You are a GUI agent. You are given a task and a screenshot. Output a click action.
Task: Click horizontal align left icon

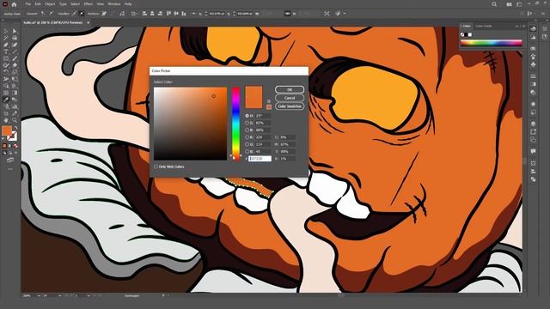pyautogui.click(x=144, y=14)
